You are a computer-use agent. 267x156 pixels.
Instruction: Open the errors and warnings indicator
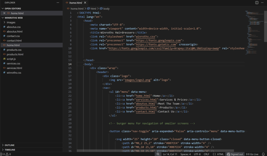(x=6, y=154)
